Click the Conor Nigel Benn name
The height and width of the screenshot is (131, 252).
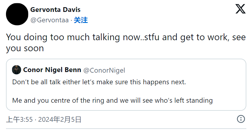pyautogui.click(x=52, y=70)
